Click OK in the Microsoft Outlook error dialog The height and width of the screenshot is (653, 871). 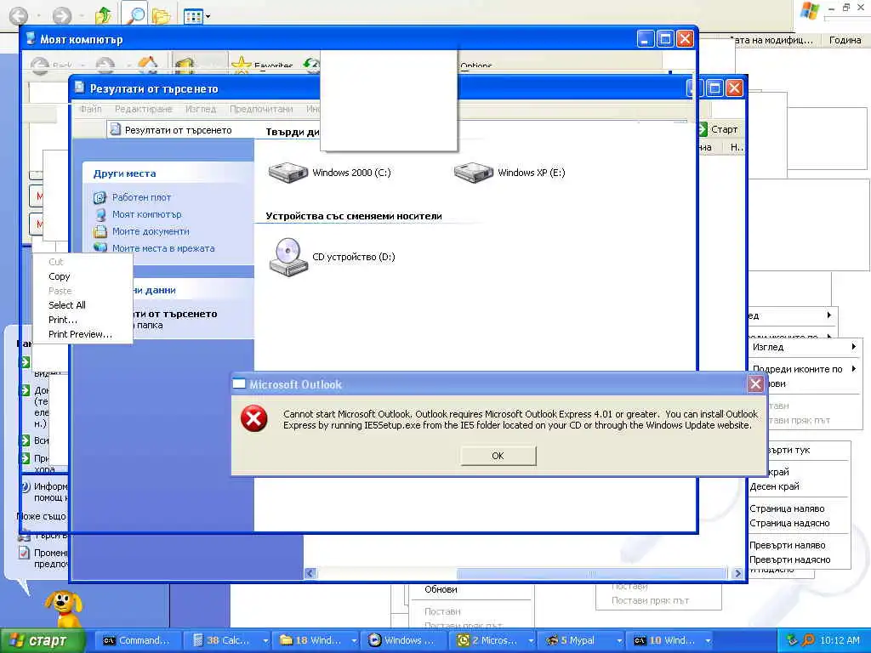[498, 456]
